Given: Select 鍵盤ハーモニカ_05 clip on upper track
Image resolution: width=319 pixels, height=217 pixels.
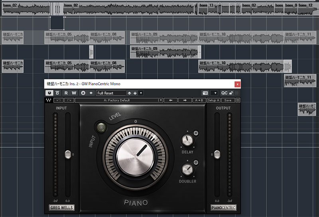Looking at the screenshot, I should (67, 37).
